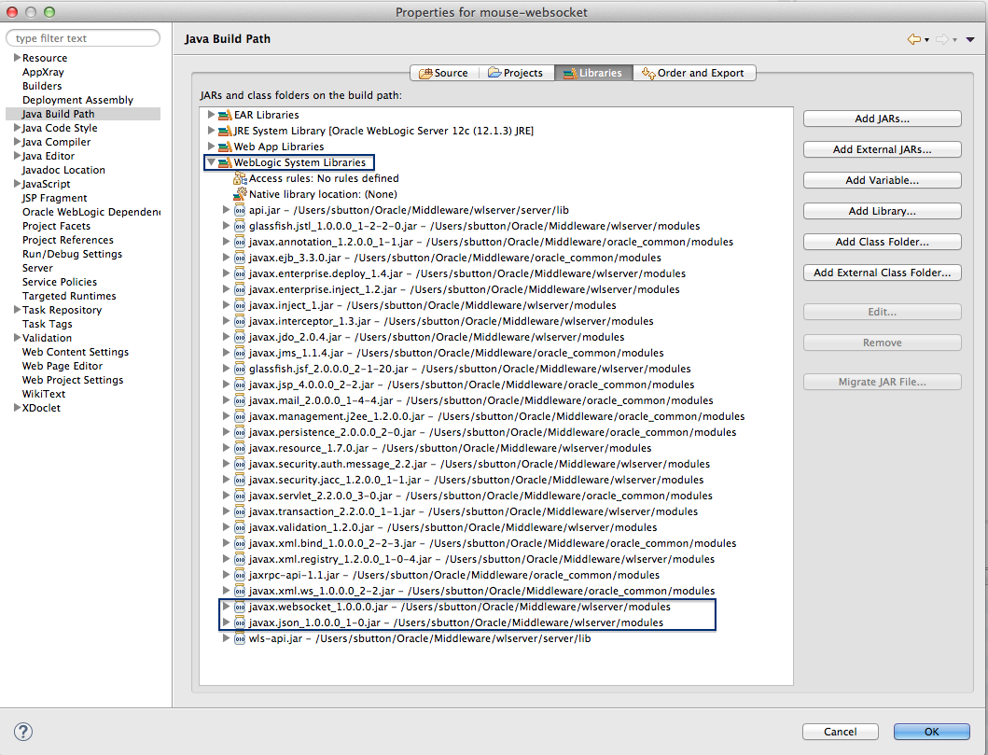
Task: Click the Add Class Folder... button
Action: (883, 242)
